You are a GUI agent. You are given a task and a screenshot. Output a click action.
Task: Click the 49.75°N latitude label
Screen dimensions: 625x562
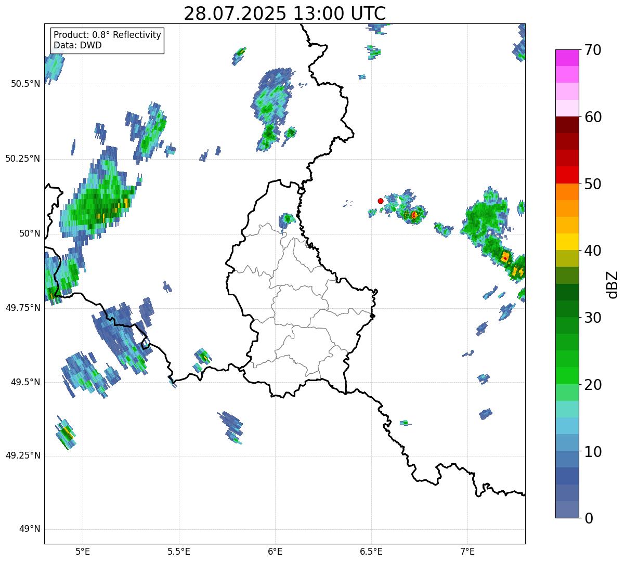[x=23, y=308]
